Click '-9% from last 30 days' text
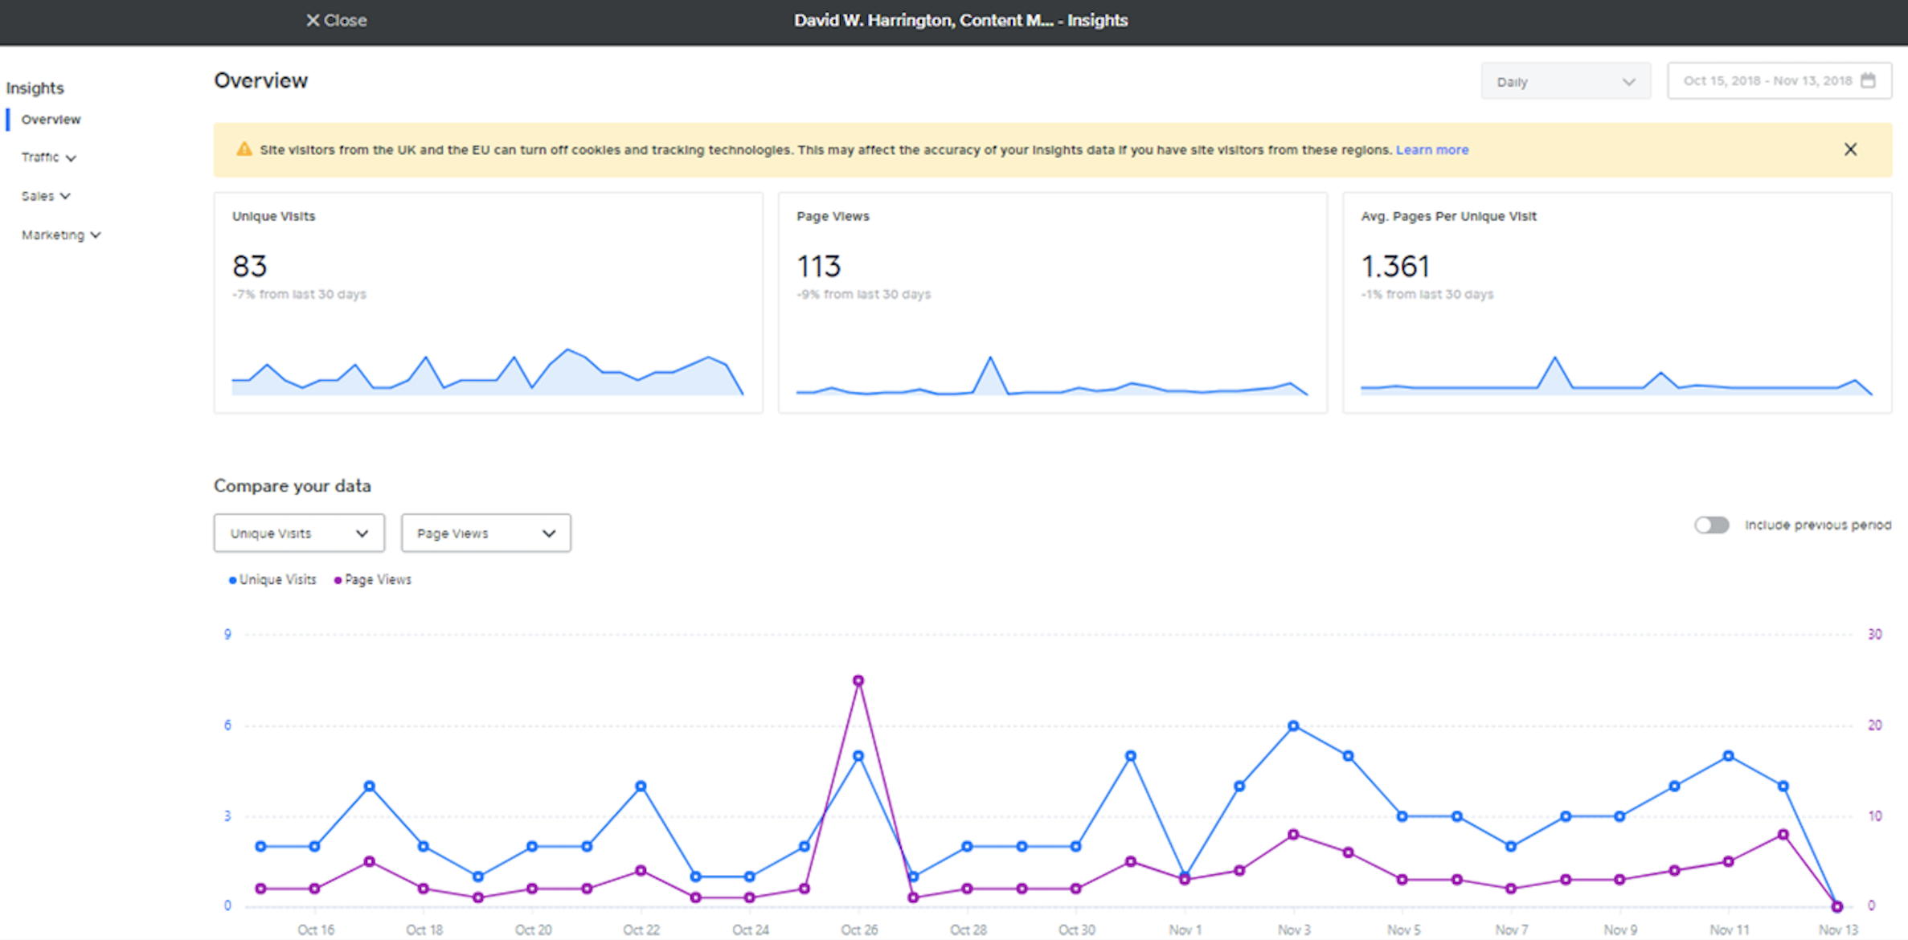The height and width of the screenshot is (940, 1908). tap(863, 294)
